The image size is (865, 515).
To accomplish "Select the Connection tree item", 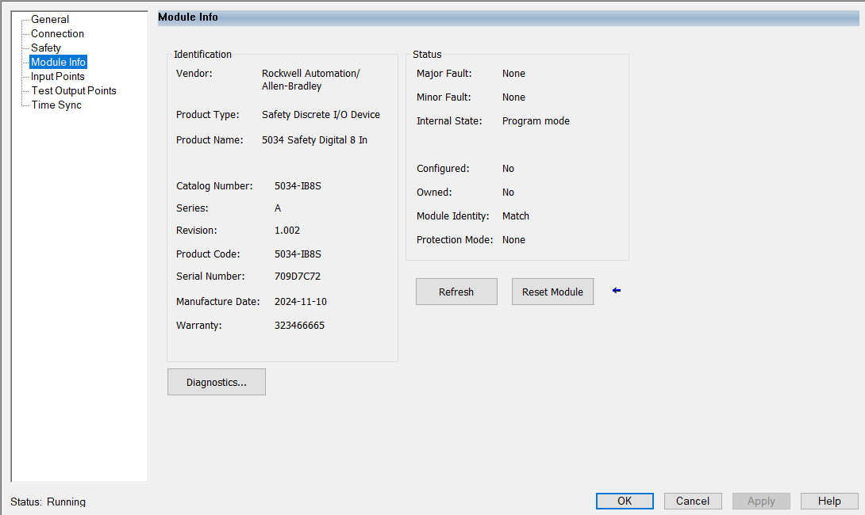I will point(57,33).
